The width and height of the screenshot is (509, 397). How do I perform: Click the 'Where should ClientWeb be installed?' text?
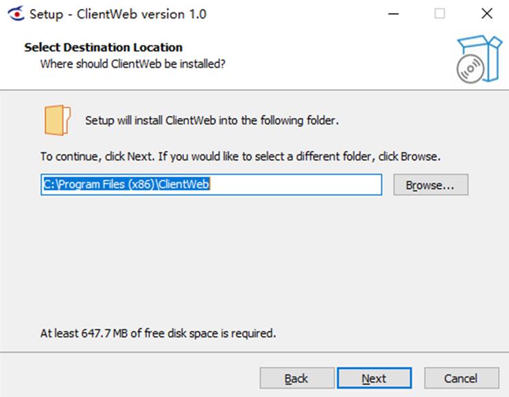point(133,64)
